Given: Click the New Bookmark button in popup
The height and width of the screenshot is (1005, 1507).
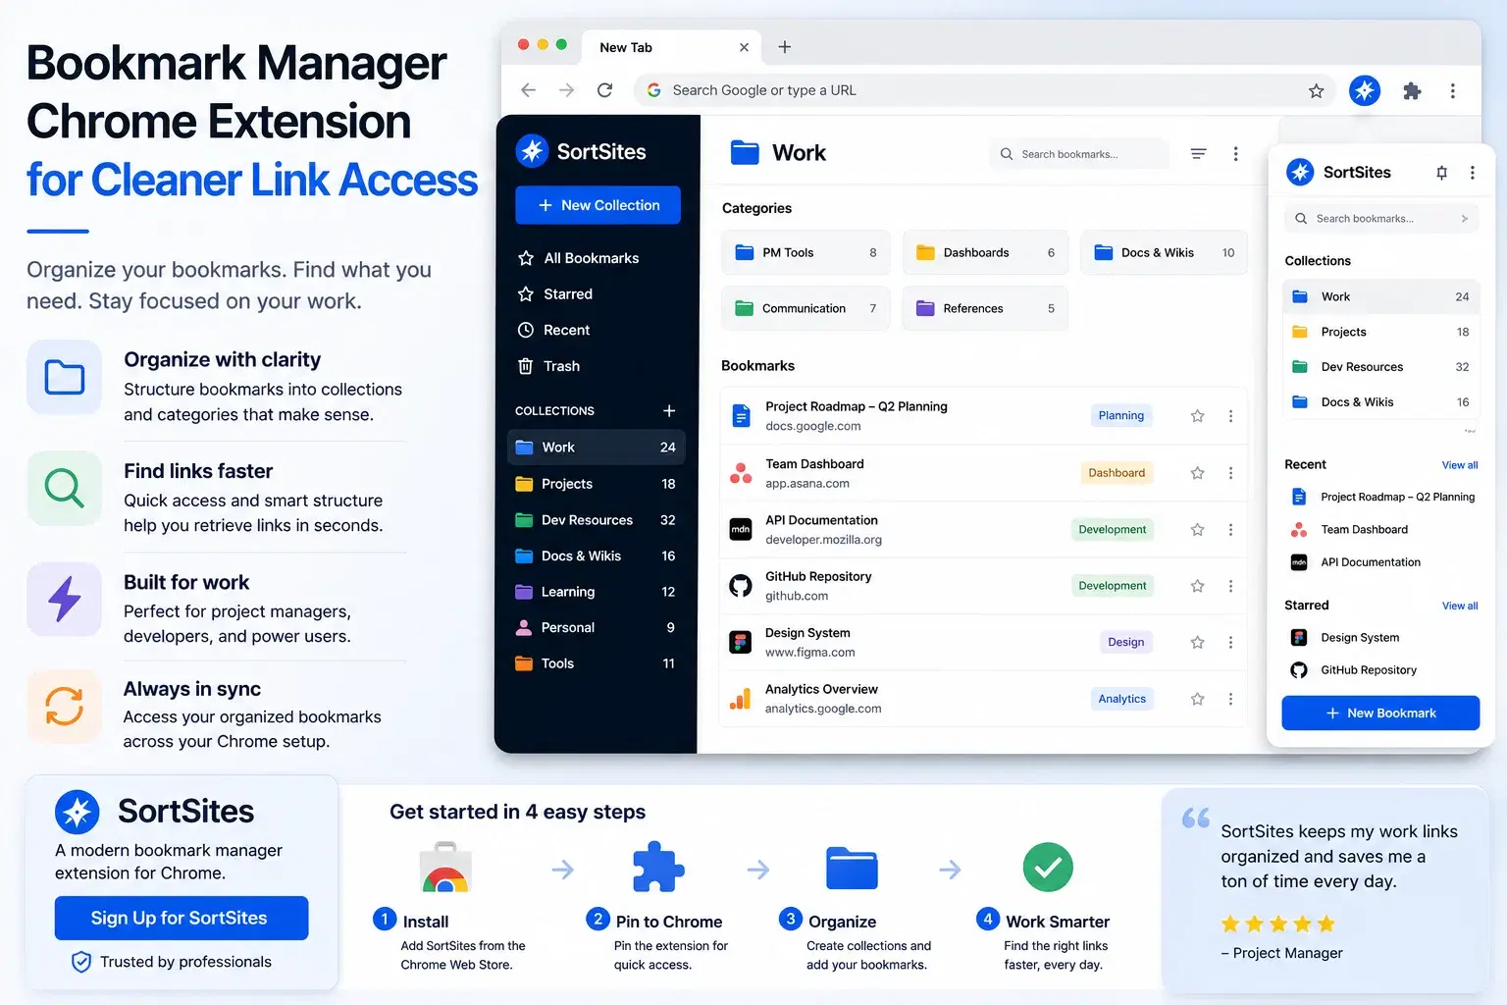Looking at the screenshot, I should [x=1380, y=714].
